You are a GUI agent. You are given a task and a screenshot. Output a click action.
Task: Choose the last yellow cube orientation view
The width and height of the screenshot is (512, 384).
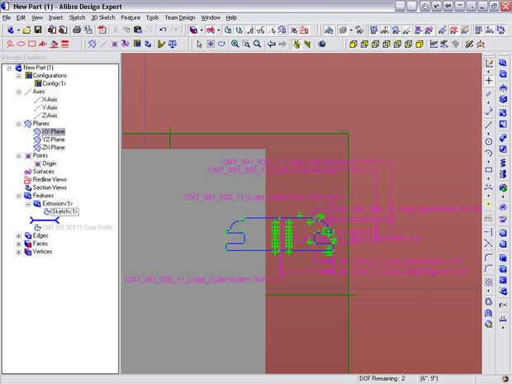coord(420,44)
